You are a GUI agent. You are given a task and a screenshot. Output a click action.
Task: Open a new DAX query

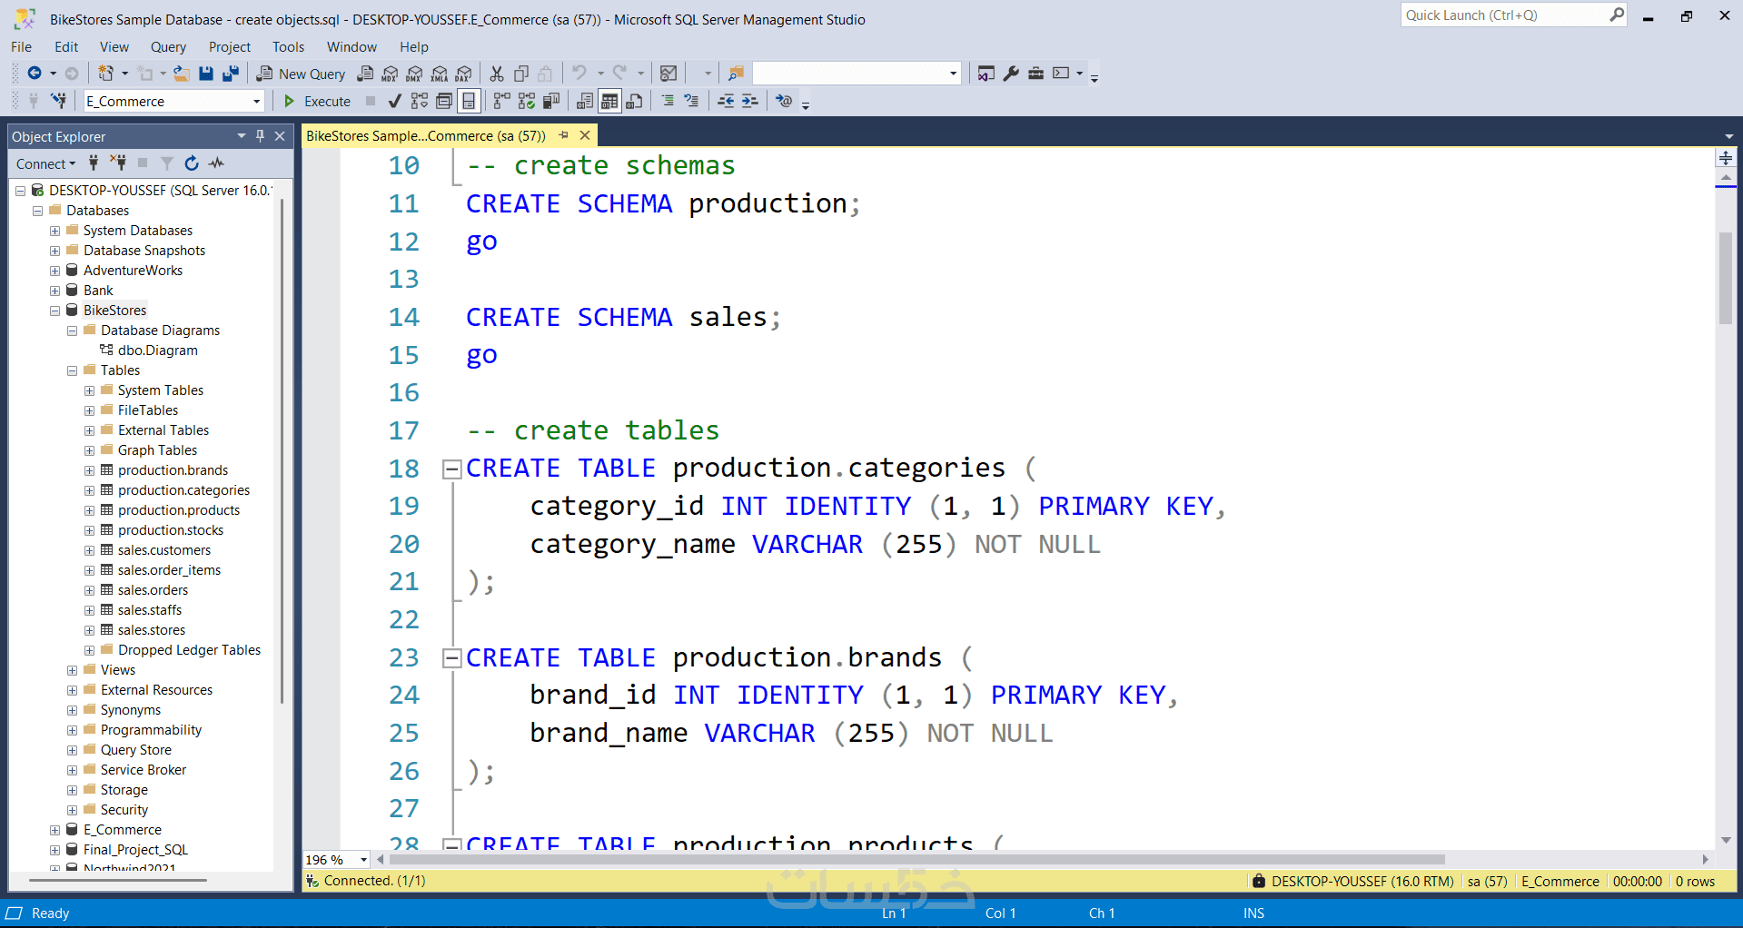pyautogui.click(x=464, y=74)
